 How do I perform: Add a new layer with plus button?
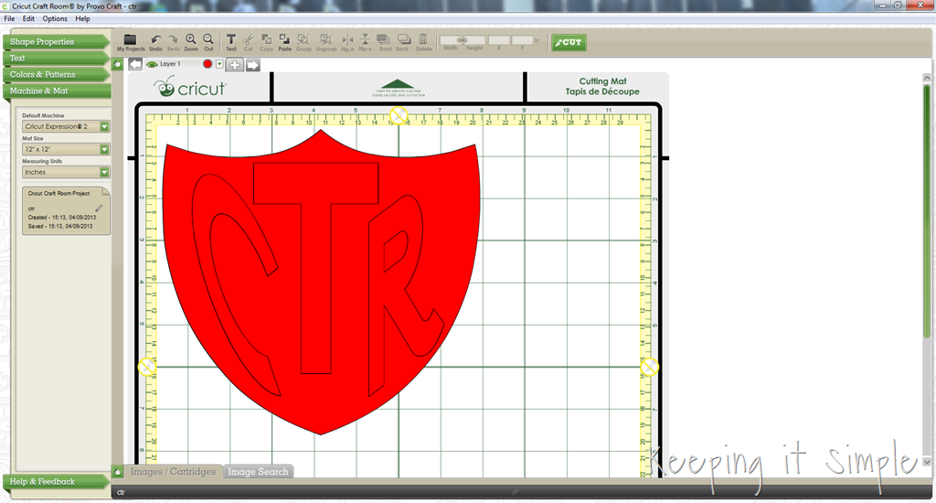235,65
